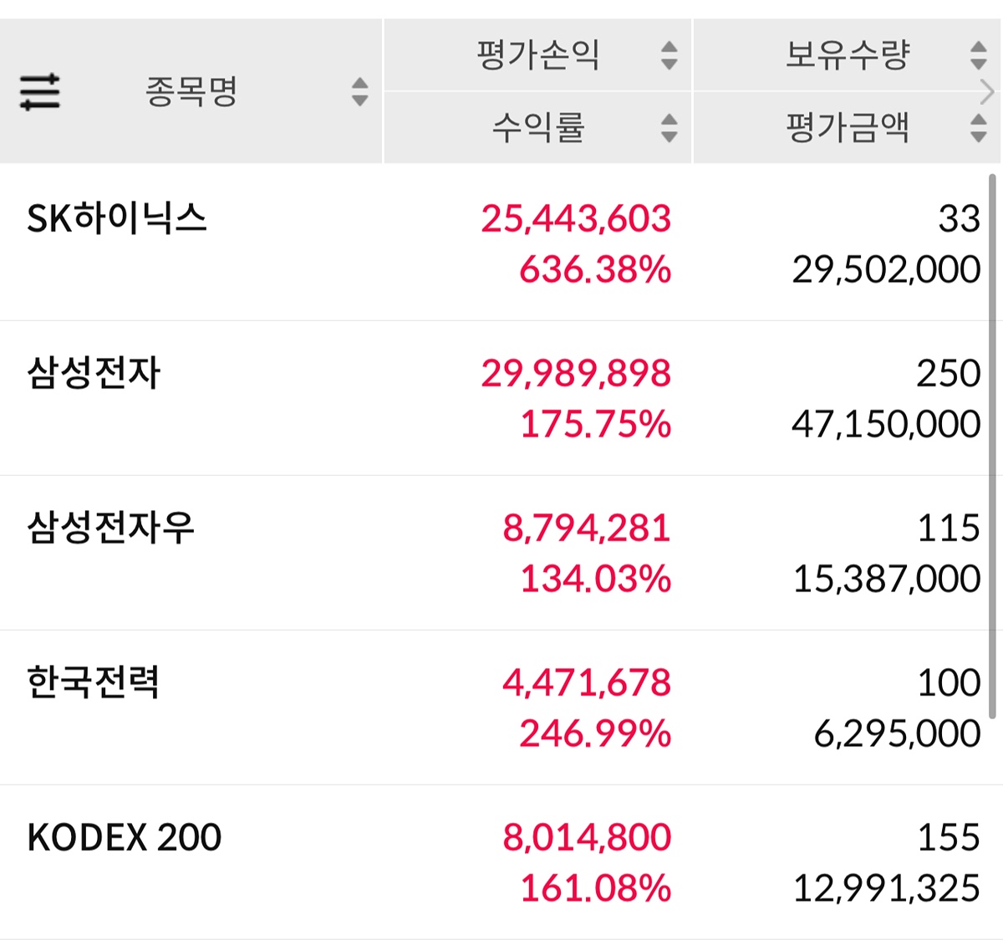Sort by 수익률 using its arrows

coord(669,127)
